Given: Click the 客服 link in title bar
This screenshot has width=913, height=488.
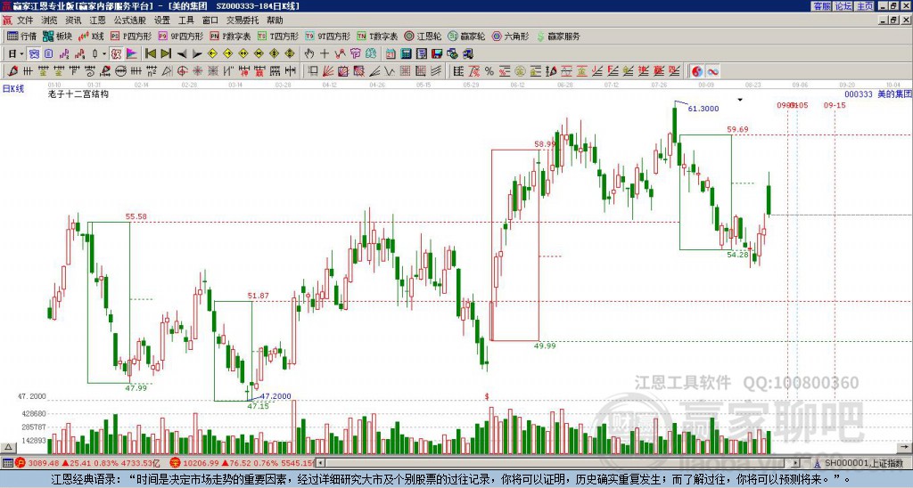Looking at the screenshot, I should (821, 6).
